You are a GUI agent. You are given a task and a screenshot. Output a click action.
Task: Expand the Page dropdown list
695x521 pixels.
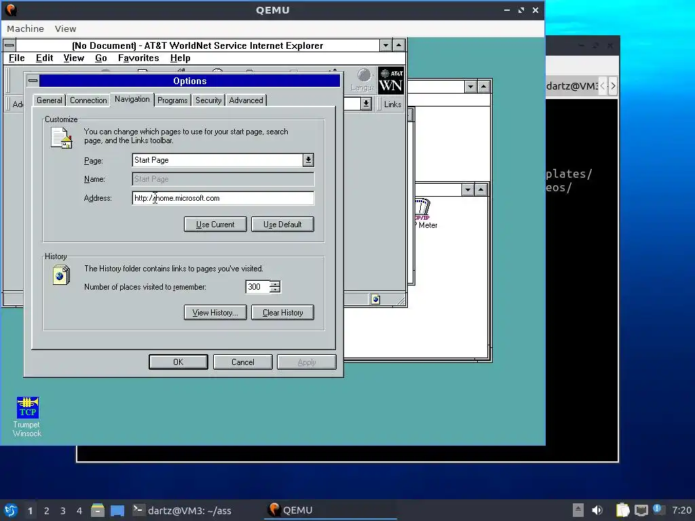308,160
